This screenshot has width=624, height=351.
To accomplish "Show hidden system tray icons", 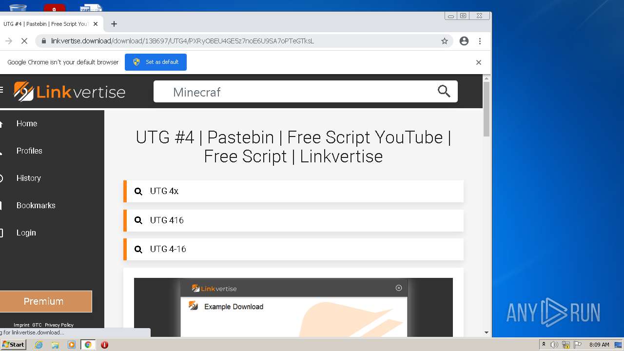I will tap(544, 345).
